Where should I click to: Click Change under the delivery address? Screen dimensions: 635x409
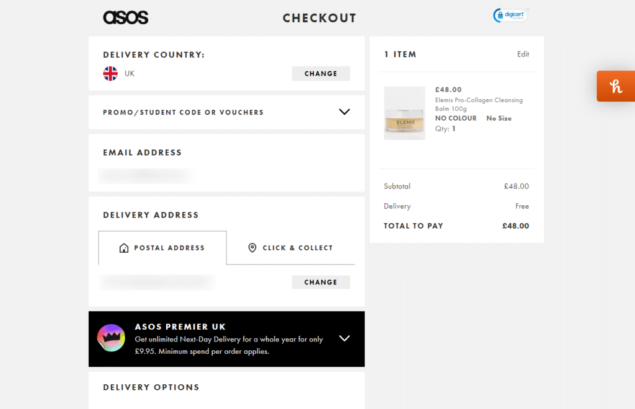(x=321, y=282)
